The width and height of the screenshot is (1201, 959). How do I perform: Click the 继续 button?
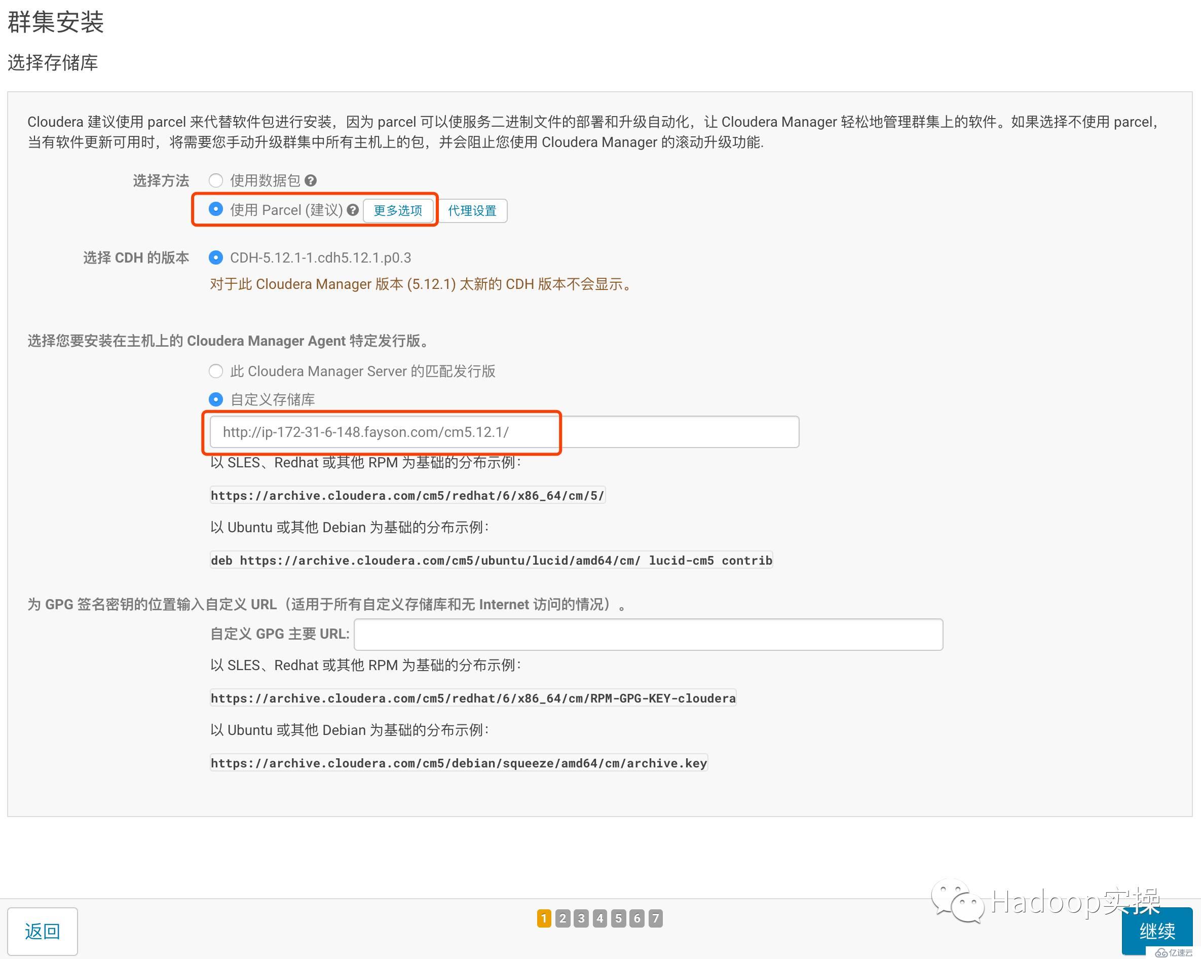pos(1157,931)
